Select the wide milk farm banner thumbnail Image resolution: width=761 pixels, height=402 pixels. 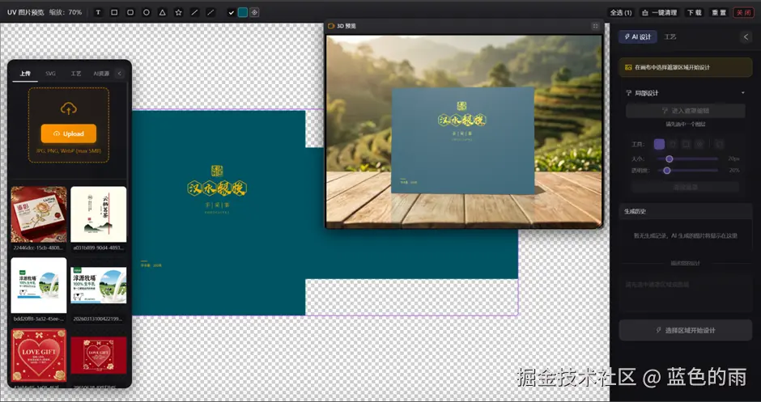(99, 286)
